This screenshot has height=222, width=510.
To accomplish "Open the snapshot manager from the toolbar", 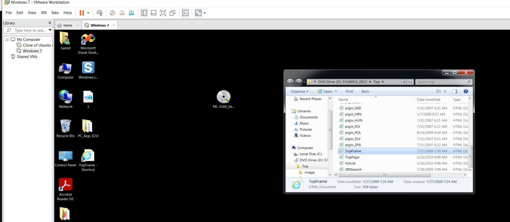I will click(x=131, y=13).
